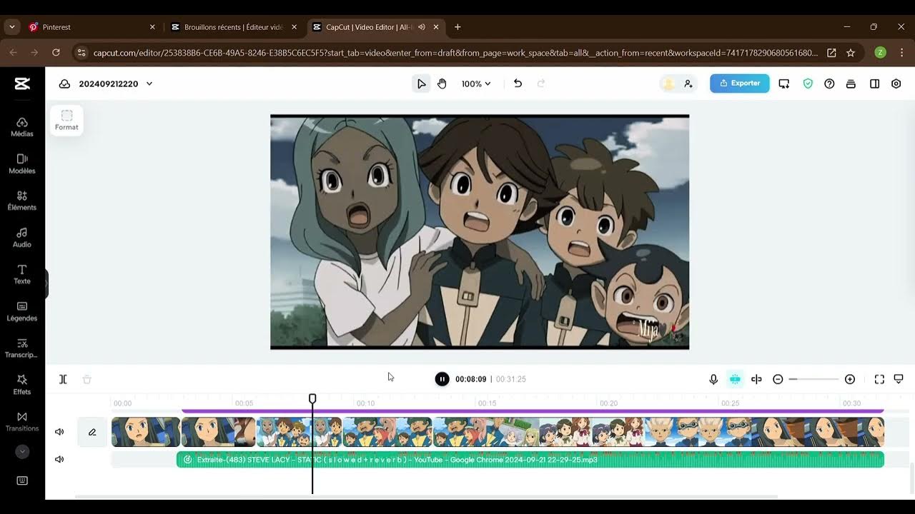Click the video preview canvas
This screenshot has width=915, height=514.
pos(480,232)
